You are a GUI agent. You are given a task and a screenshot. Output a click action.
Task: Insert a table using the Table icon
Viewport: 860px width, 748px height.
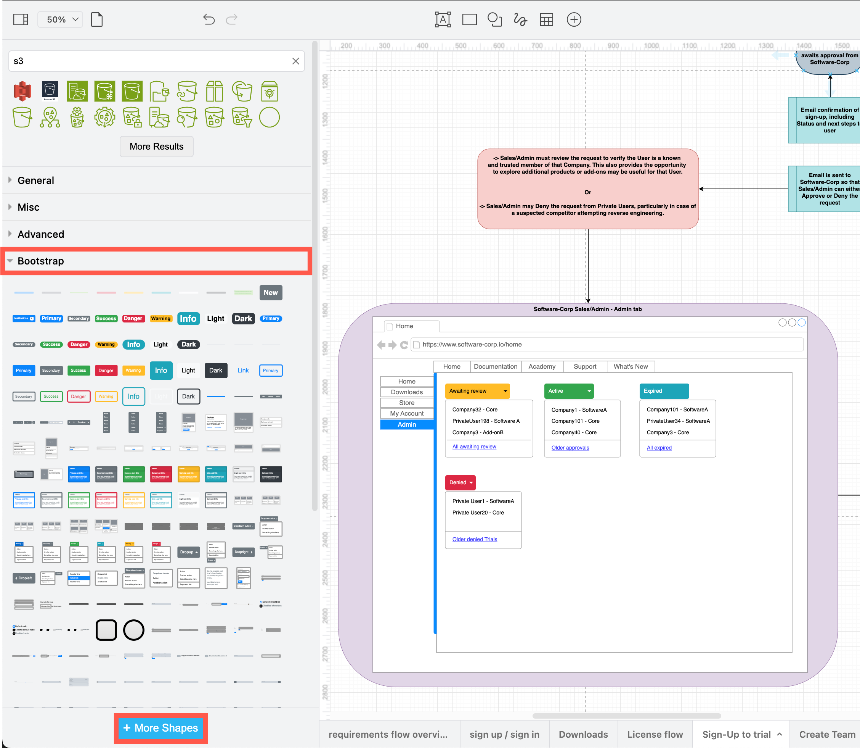tap(547, 19)
